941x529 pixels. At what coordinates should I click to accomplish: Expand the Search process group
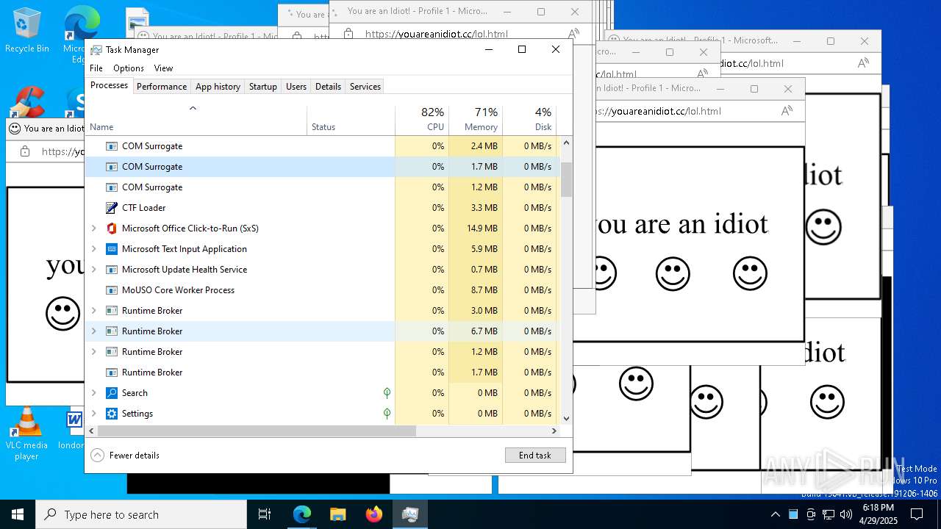93,393
